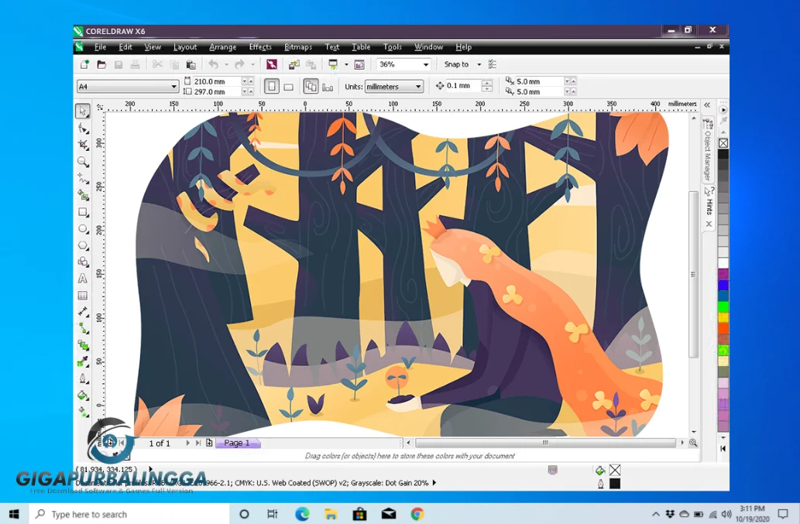800x524 pixels.
Task: Select the Pick tool
Action: (x=83, y=111)
